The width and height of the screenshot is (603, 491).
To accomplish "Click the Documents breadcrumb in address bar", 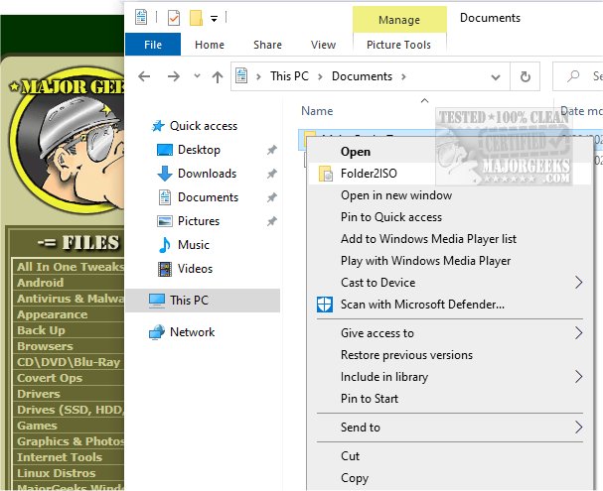I will click(362, 77).
